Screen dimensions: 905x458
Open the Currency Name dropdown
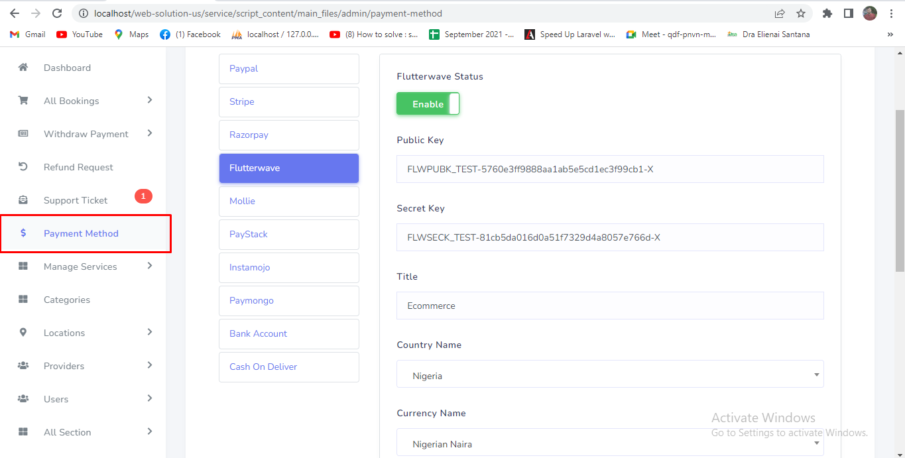pos(609,443)
